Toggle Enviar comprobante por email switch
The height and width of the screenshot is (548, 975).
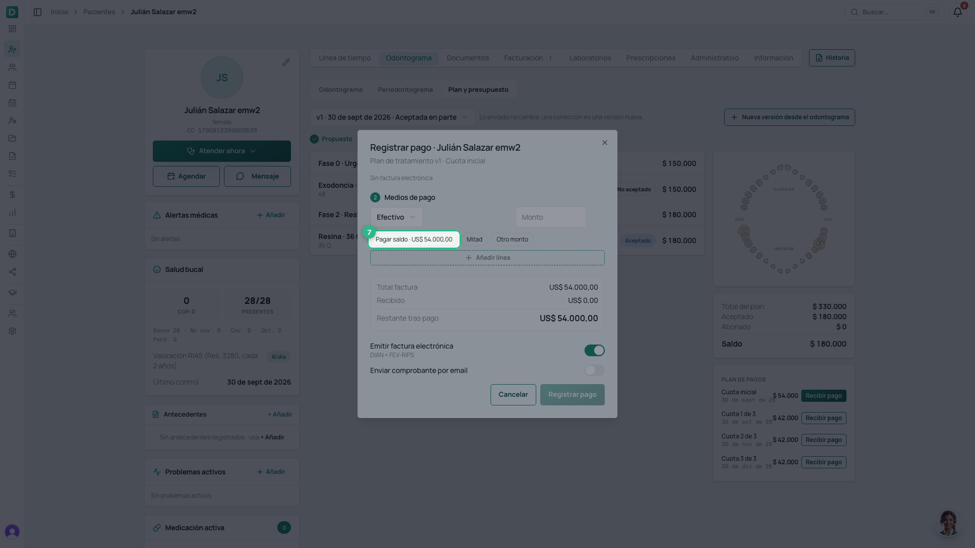[594, 370]
